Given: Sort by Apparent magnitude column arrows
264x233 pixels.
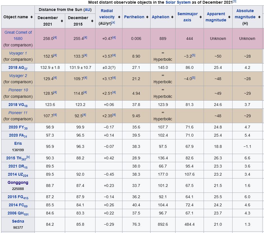Looking at the screenshot, I should [229, 17].
